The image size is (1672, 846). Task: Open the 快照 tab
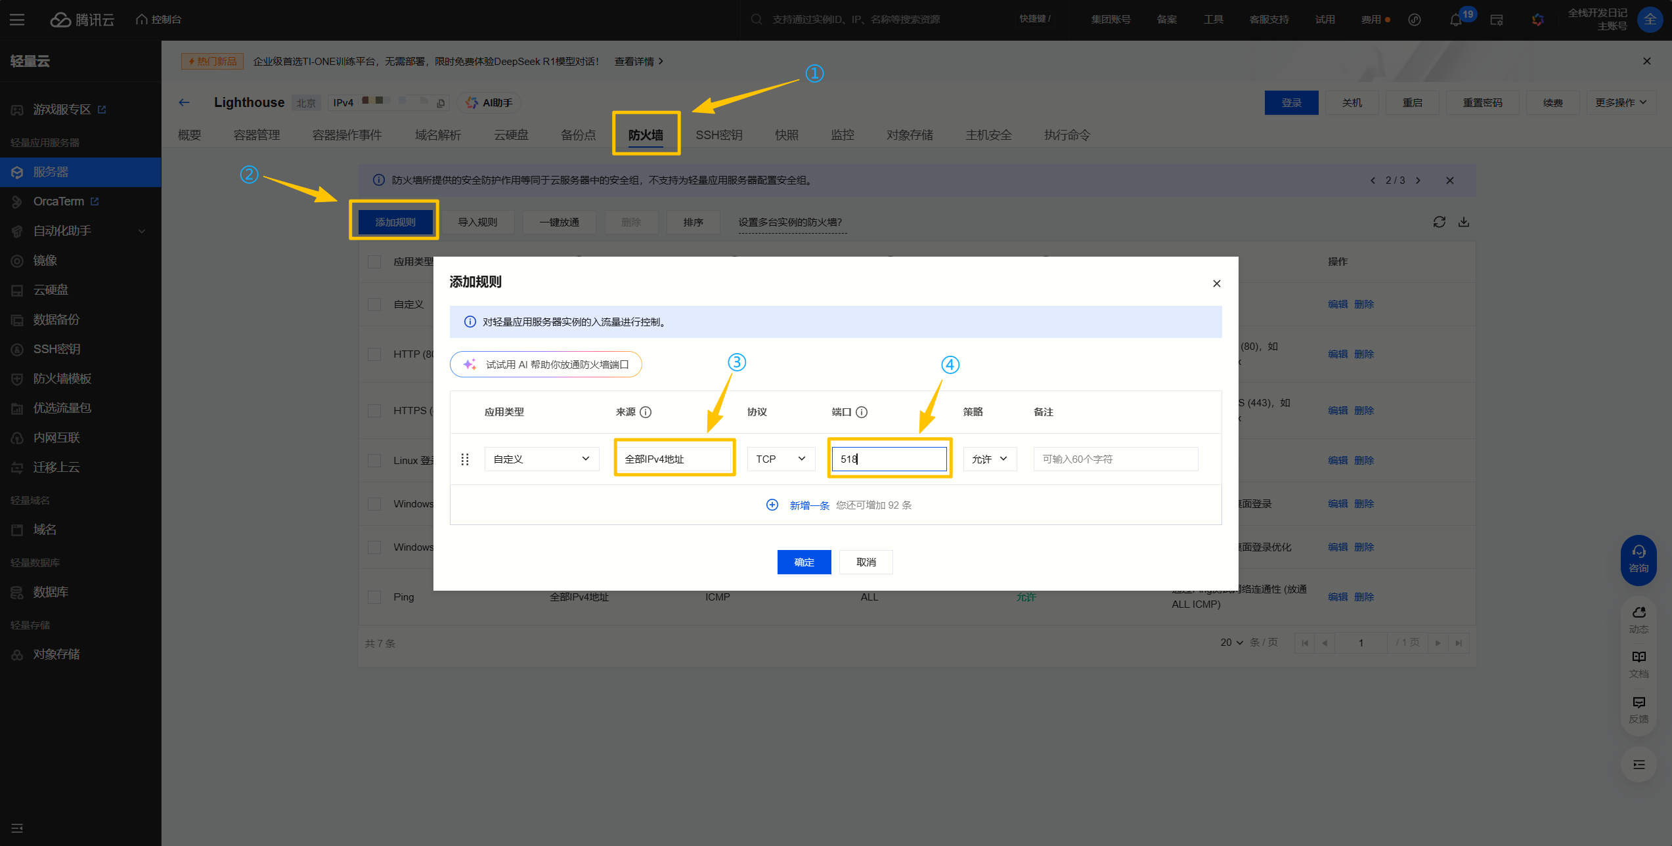(x=786, y=135)
